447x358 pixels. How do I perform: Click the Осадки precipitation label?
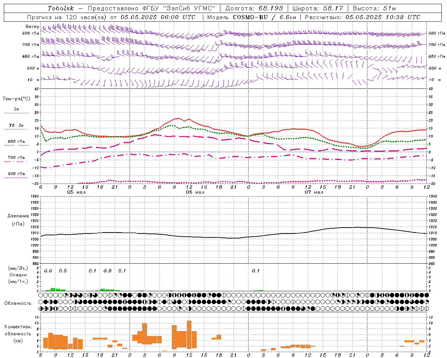tap(18, 275)
